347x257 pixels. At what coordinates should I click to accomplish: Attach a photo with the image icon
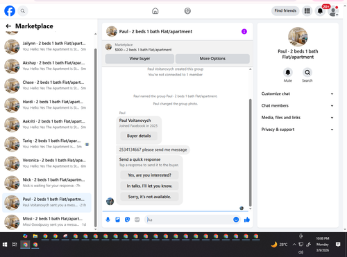click(117, 220)
